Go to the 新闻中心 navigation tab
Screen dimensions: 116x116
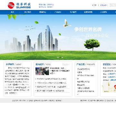point(43,12)
